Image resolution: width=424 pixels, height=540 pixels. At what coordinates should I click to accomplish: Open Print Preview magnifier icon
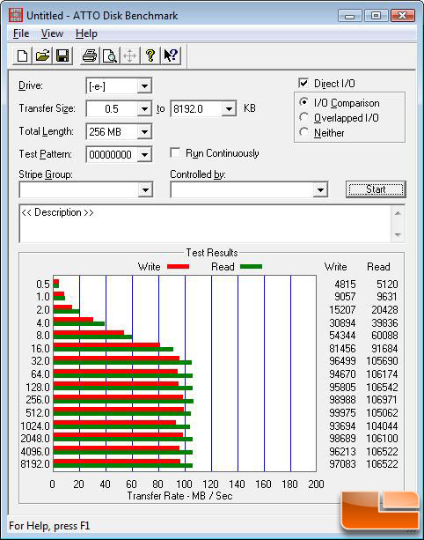tap(110, 55)
